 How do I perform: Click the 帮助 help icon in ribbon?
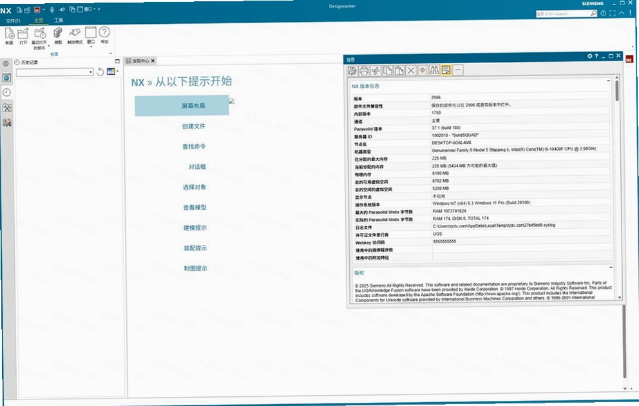tap(105, 35)
